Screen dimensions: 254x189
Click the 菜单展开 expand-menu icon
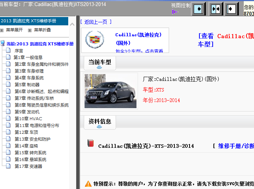(2, 30)
